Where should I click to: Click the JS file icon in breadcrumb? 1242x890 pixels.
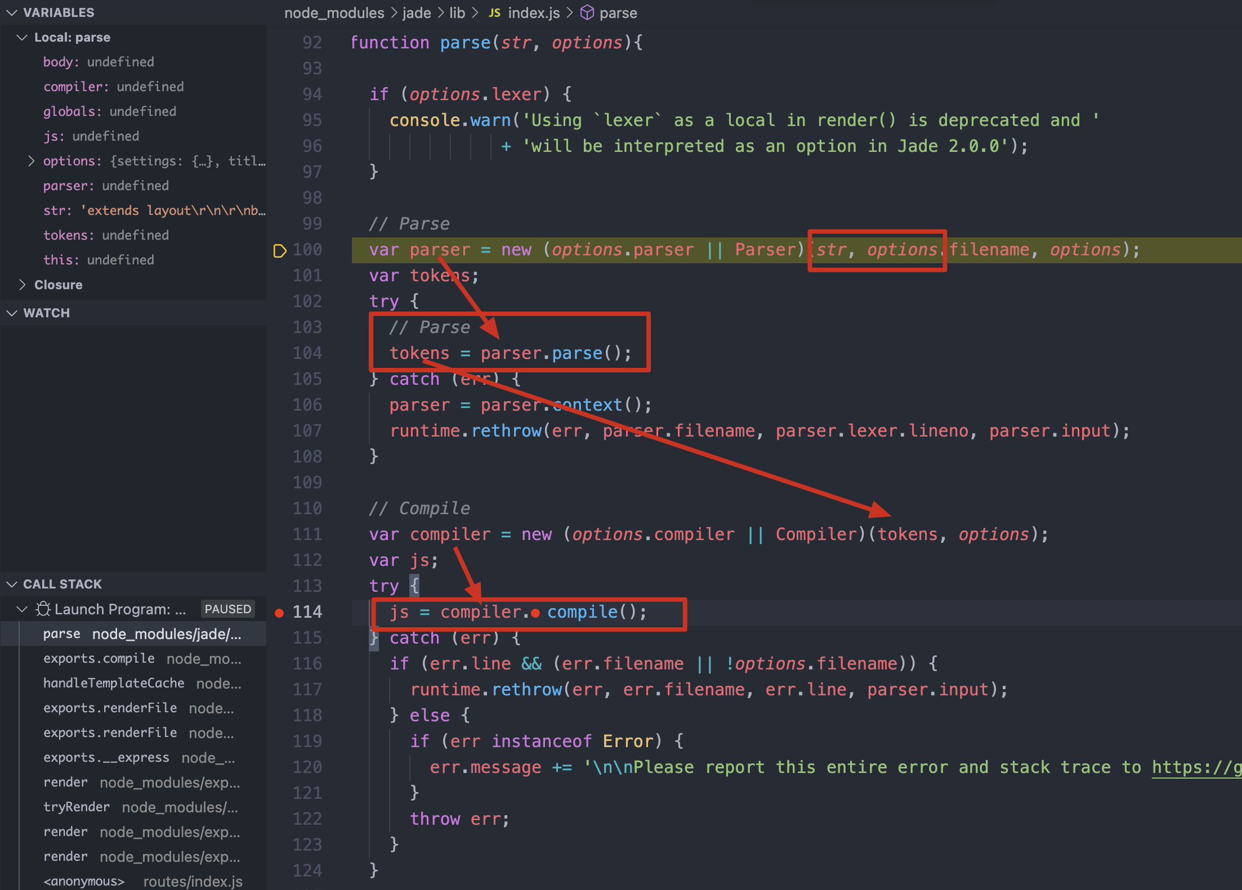pyautogui.click(x=494, y=13)
